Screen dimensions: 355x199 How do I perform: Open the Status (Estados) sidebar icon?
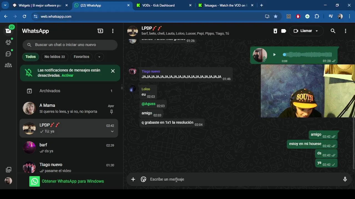(8, 42)
